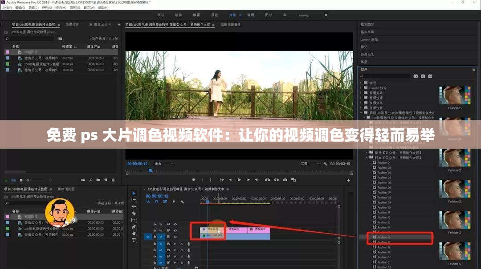481x269 pixels.
Task: Open the playback resolution 完整 dropdown
Action: (x=310, y=164)
